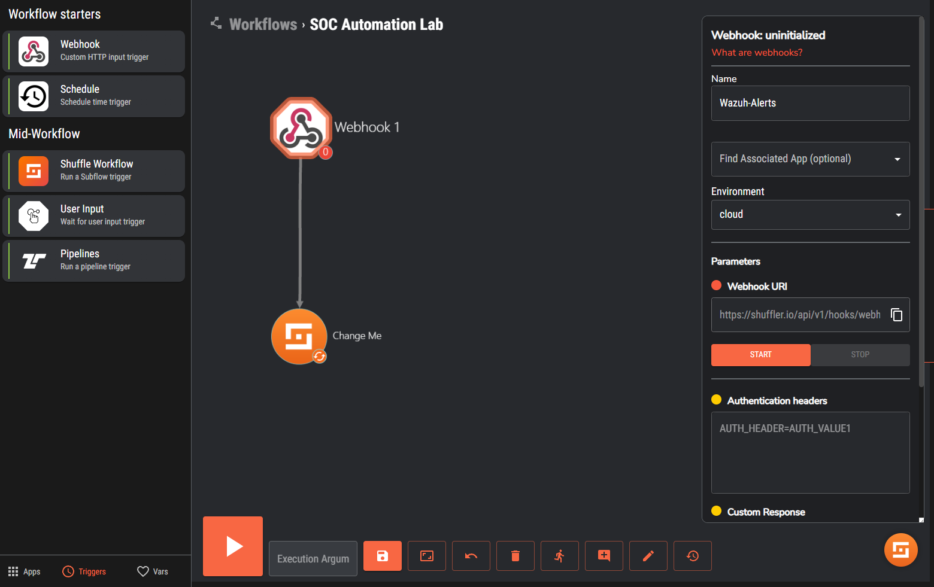Delete selected node with the trash icon
Screen dimensions: 934x587
tap(515, 556)
